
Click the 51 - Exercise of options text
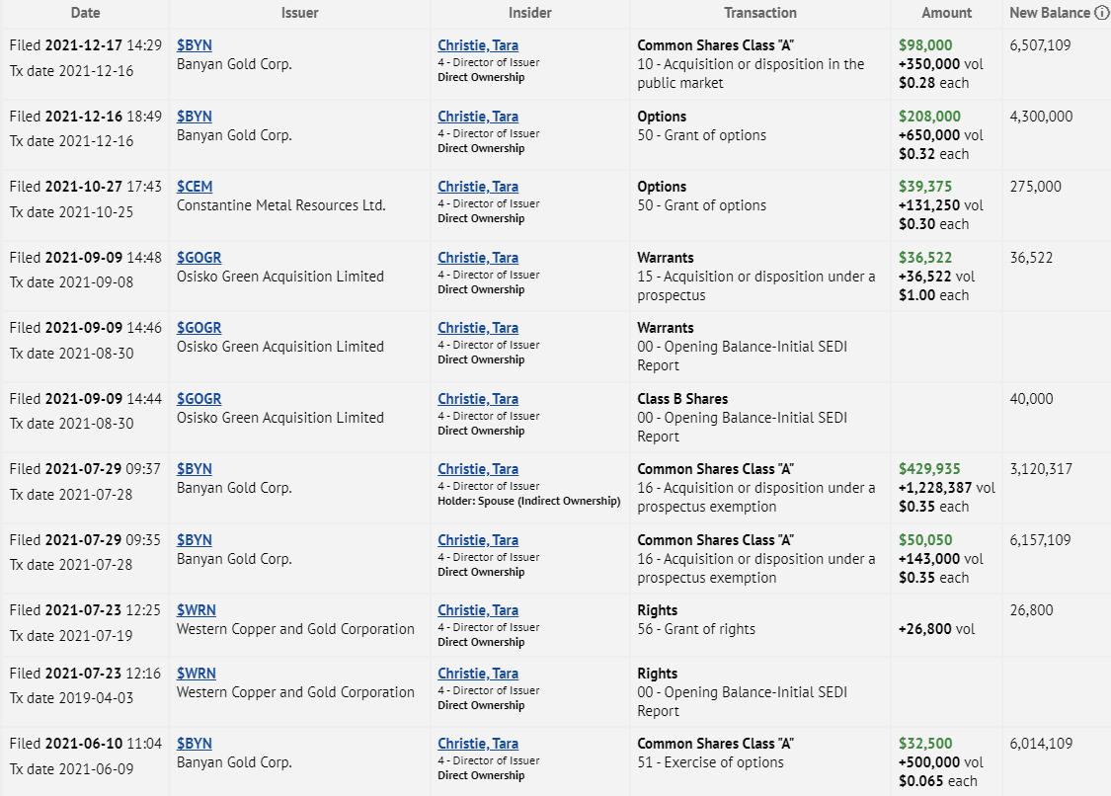tap(710, 762)
